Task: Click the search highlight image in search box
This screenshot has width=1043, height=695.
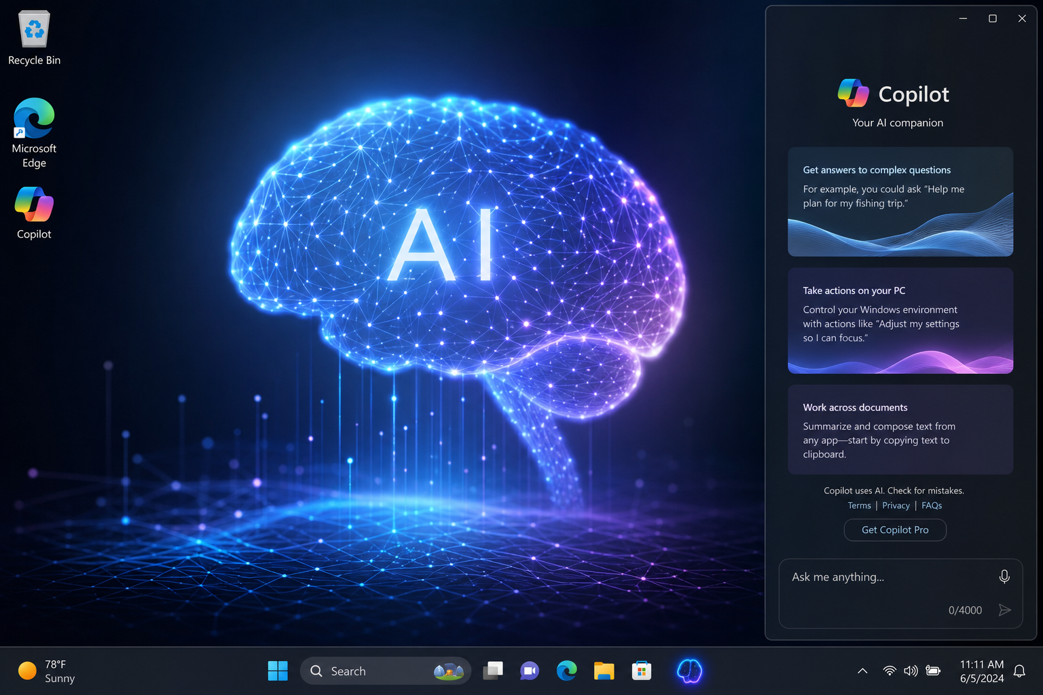Action: (x=448, y=671)
